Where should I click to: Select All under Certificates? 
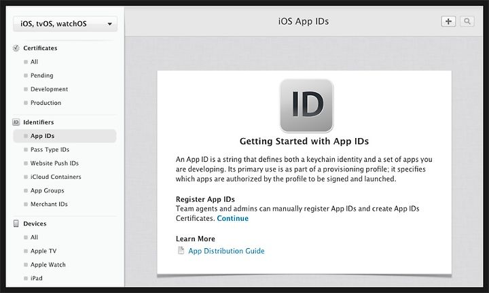[x=35, y=62]
